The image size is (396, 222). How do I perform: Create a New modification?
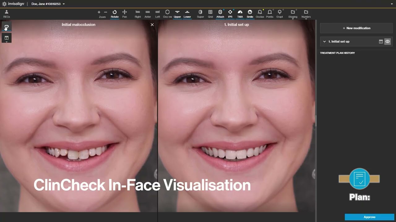coord(356,28)
